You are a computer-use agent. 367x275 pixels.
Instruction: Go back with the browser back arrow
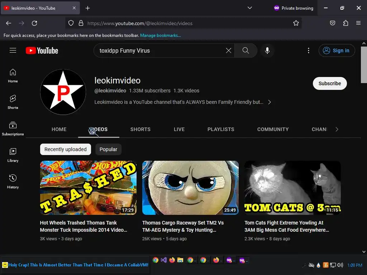click(9, 23)
